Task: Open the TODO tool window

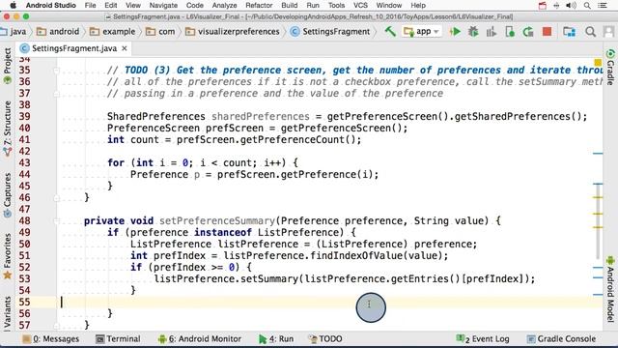Action: [325, 339]
